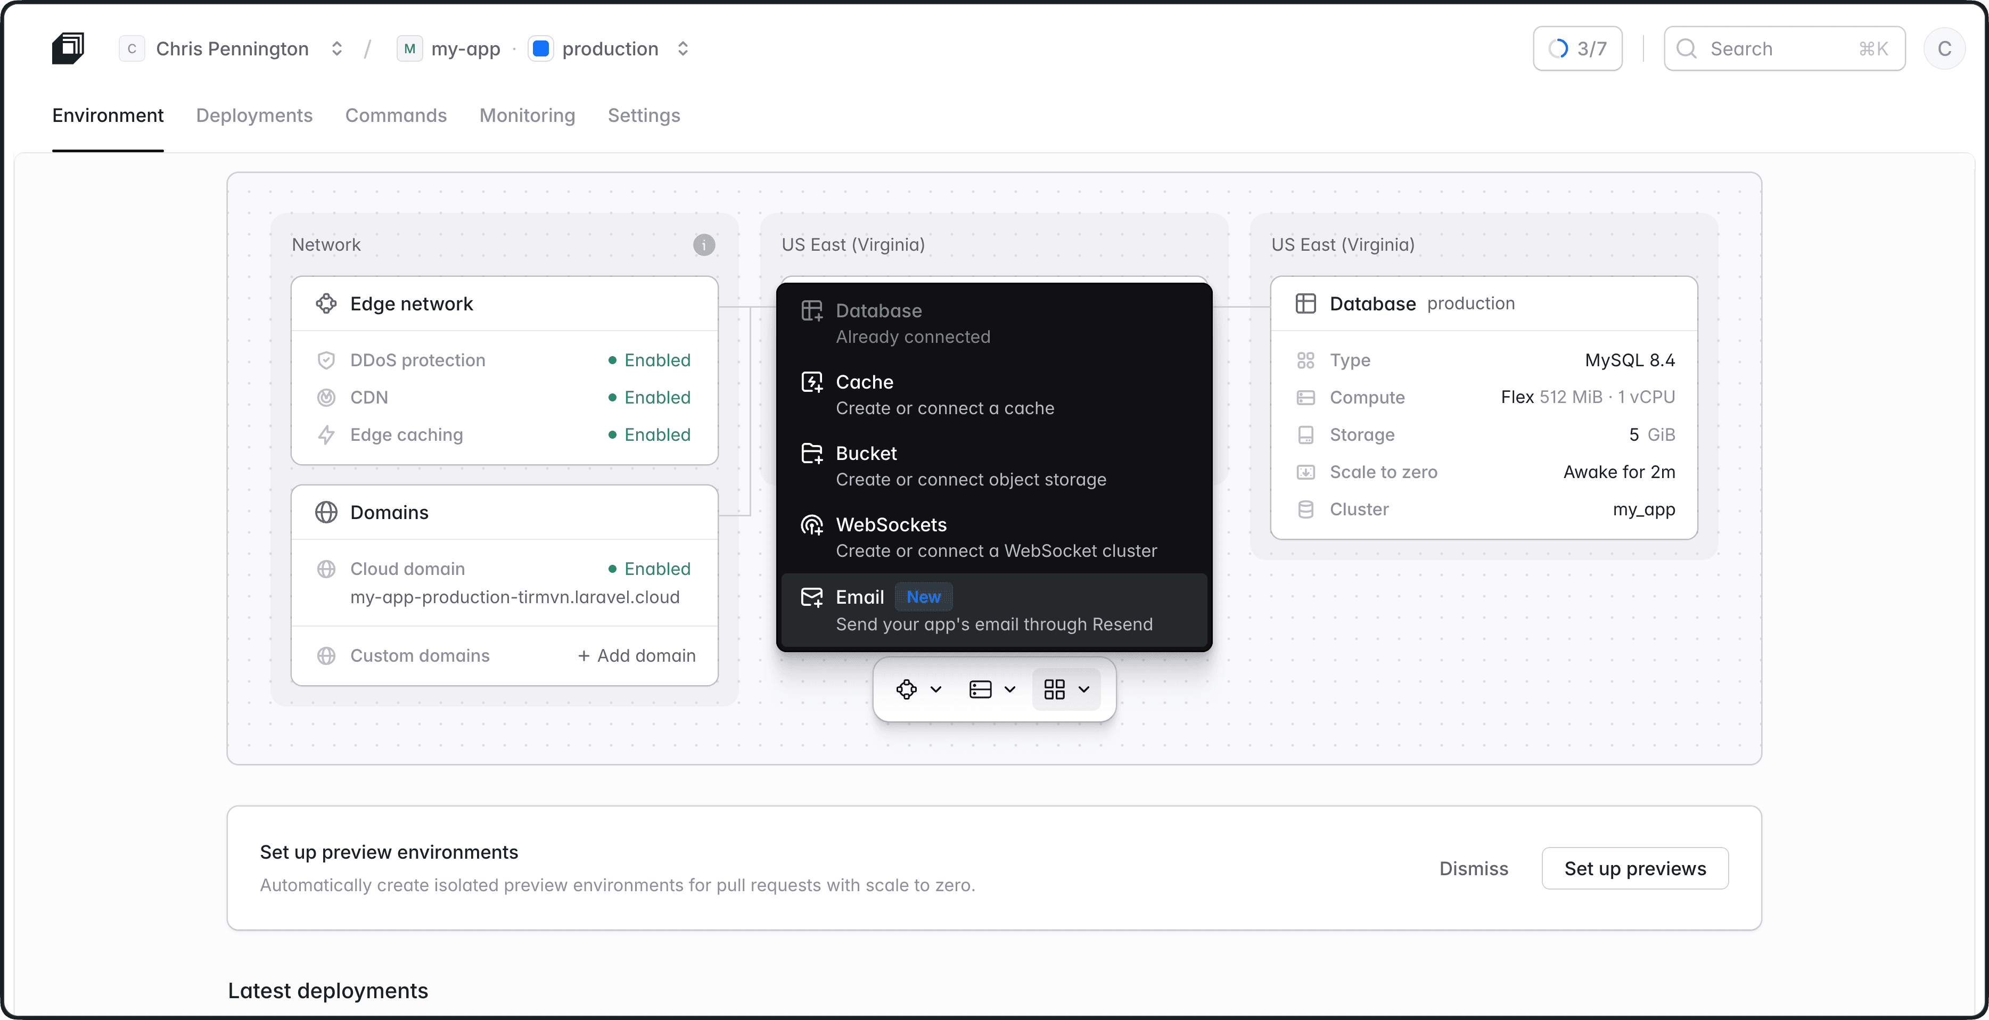This screenshot has height=1020, width=1989.
Task: Open the network dropdown in bottom toolbar
Action: coord(918,689)
